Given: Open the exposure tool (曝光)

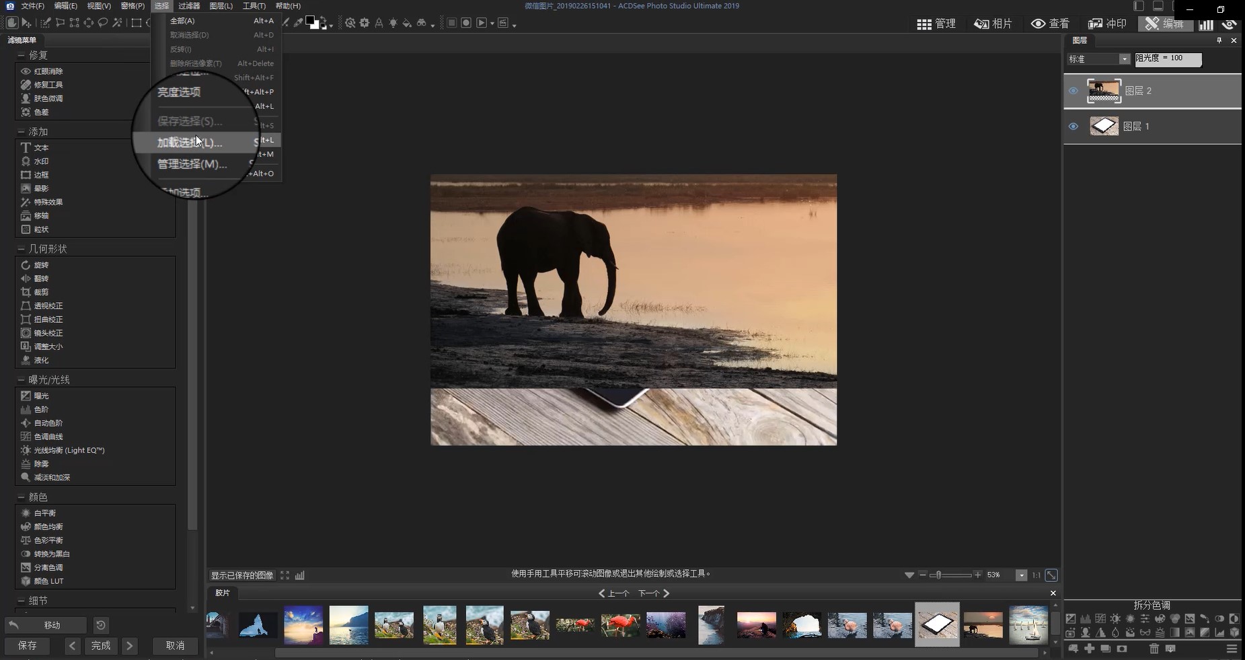Looking at the screenshot, I should pos(34,396).
